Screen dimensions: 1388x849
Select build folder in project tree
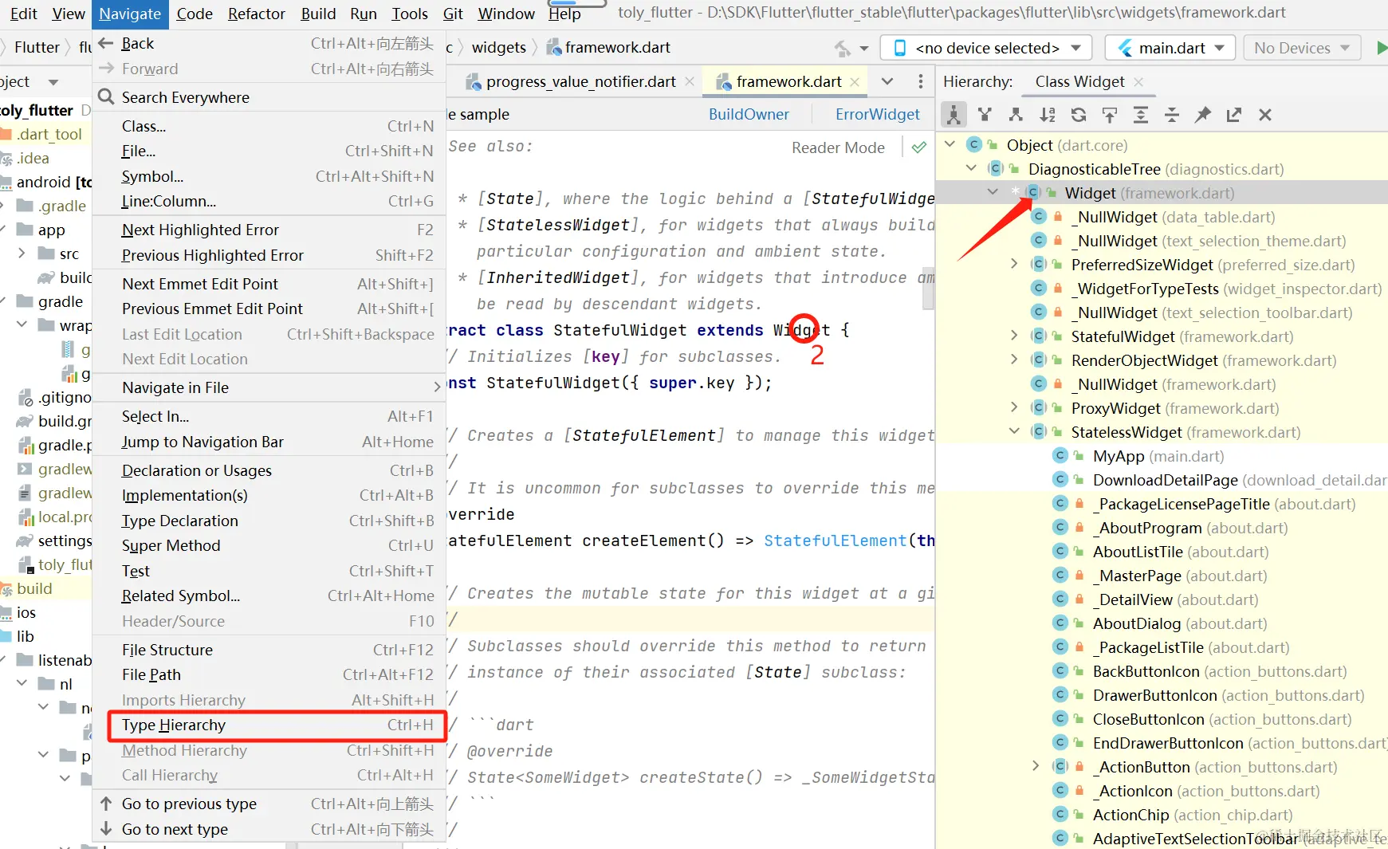pos(34,588)
